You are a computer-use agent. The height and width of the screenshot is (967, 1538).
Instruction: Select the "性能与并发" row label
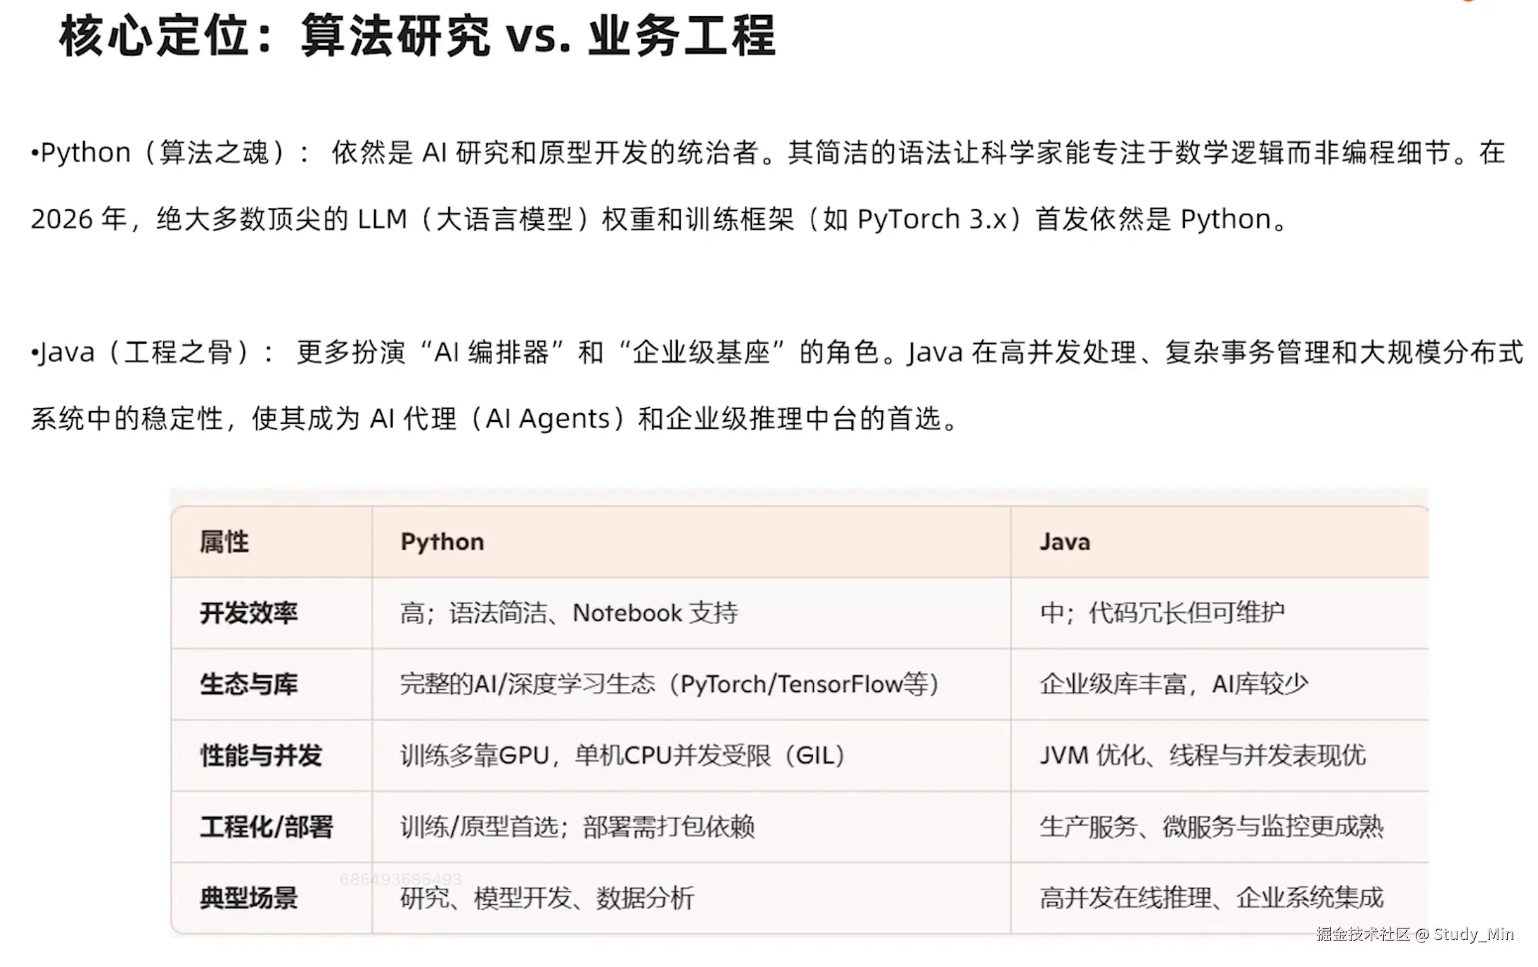(x=261, y=755)
